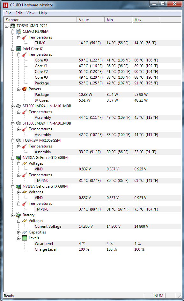
Task: Click the 75 °C (167 °F) max value
Action: (x=146, y=209)
